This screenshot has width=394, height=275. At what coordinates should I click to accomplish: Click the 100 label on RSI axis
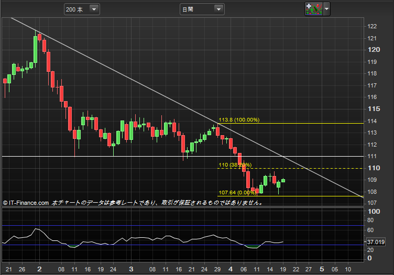pyautogui.click(x=374, y=212)
